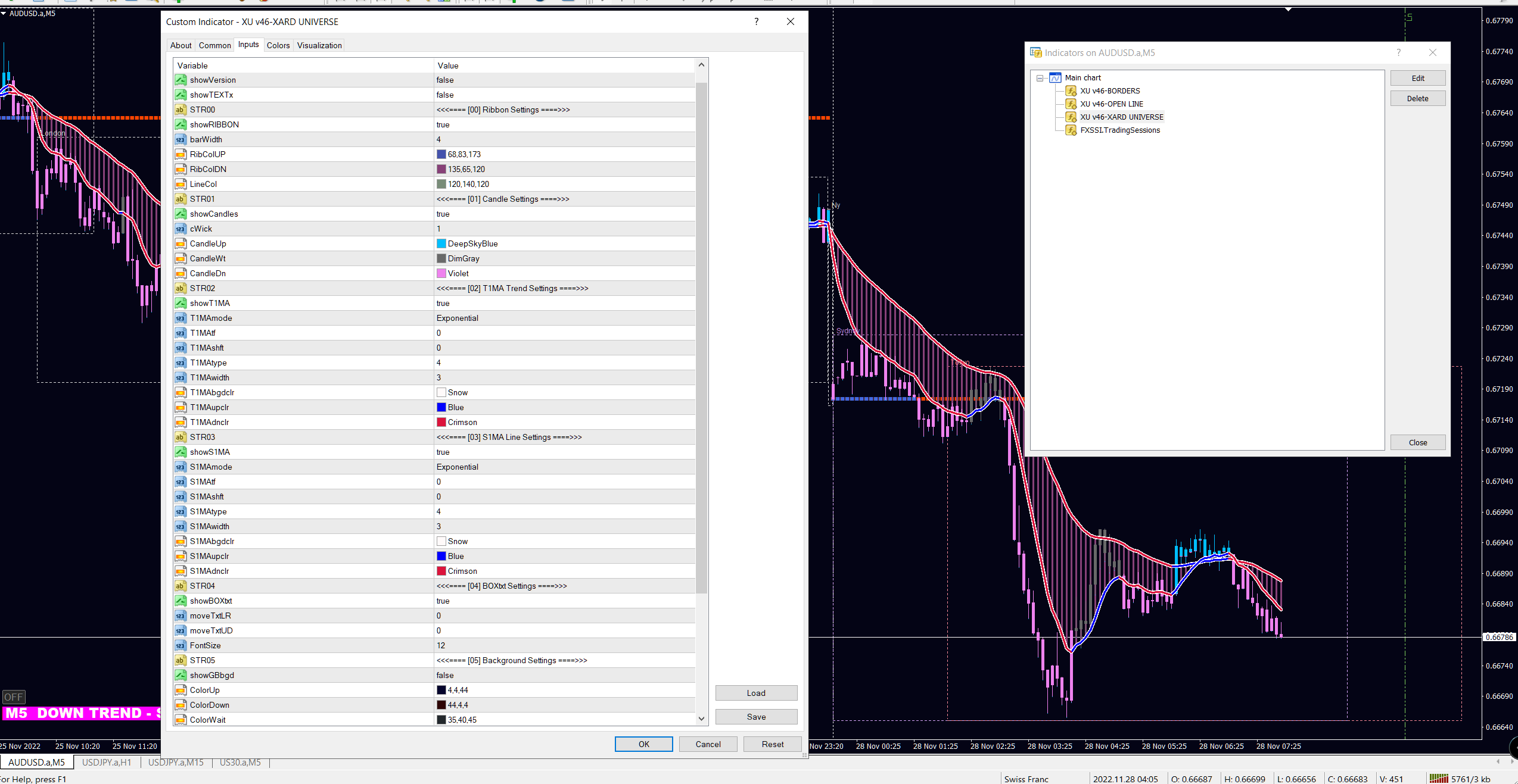
Task: Click the scroll down arrow in the inputs list
Action: [701, 719]
